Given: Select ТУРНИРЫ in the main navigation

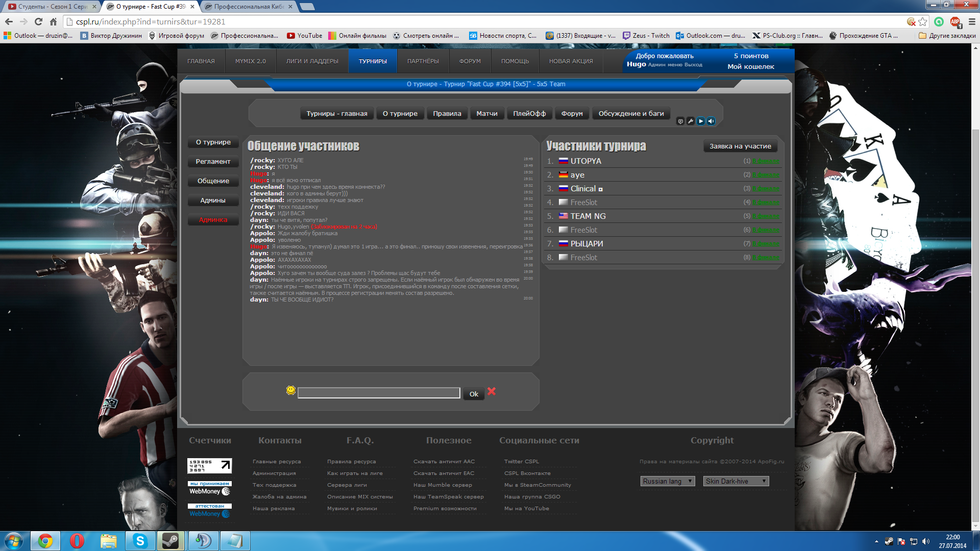Looking at the screenshot, I should (x=373, y=61).
